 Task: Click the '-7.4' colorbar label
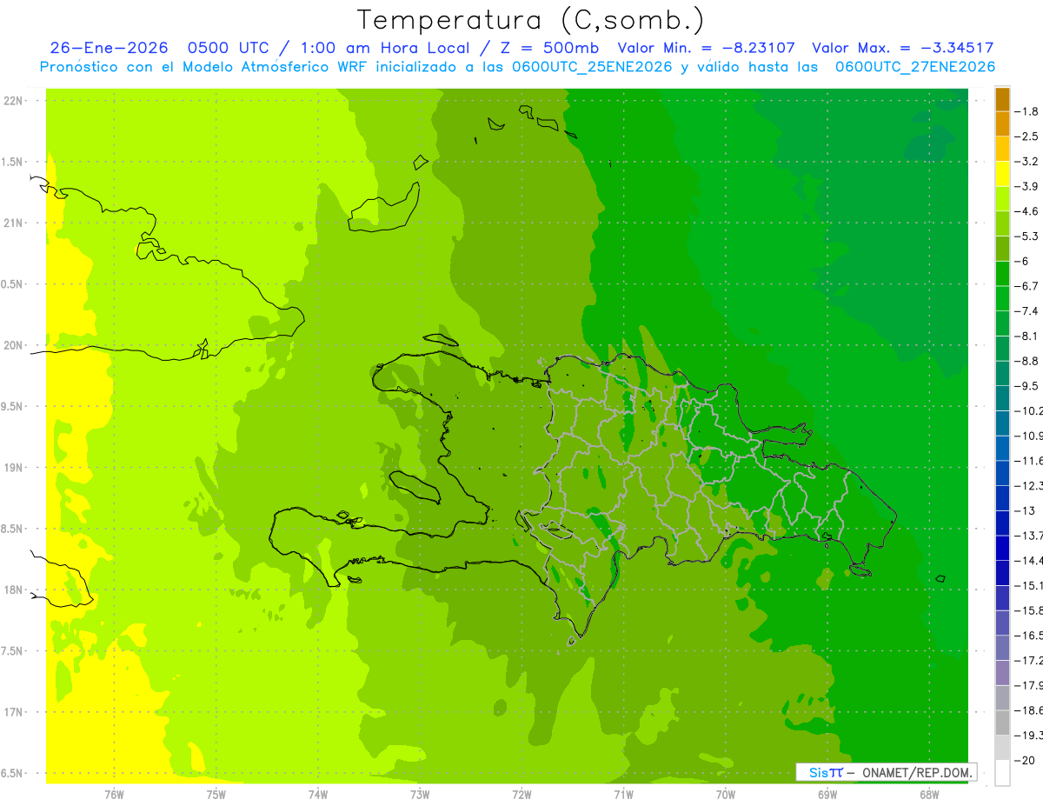(x=1028, y=311)
